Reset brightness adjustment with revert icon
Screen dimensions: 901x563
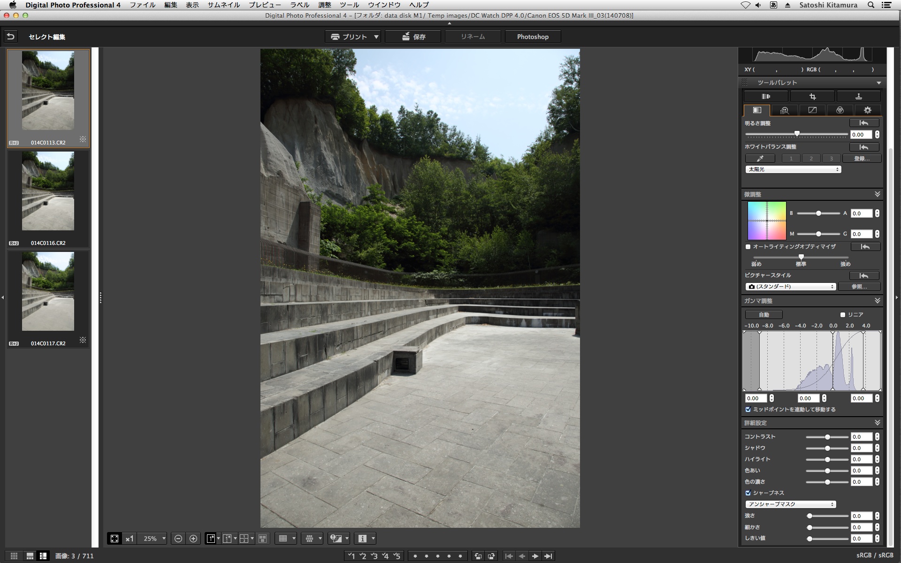863,123
